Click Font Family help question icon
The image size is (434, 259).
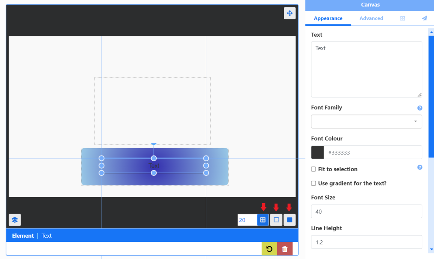click(x=420, y=108)
